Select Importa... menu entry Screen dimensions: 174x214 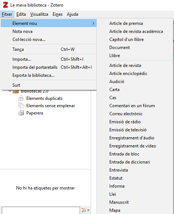pyautogui.click(x=49, y=59)
